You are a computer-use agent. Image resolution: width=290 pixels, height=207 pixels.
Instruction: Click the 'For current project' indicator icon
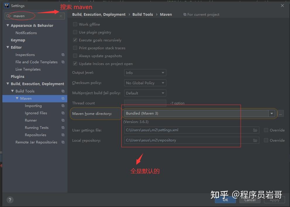(x=184, y=14)
